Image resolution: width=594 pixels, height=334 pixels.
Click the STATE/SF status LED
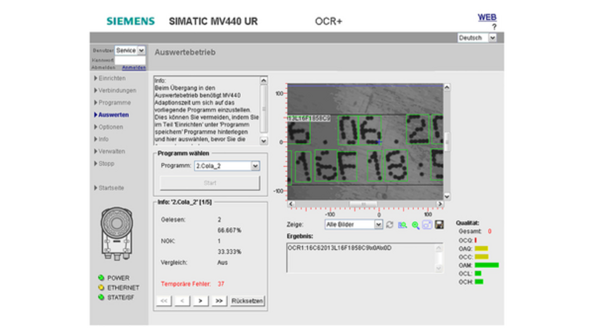[101, 297]
